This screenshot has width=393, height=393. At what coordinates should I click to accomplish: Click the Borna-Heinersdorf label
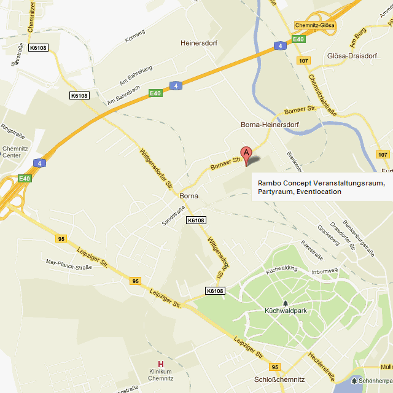point(270,125)
